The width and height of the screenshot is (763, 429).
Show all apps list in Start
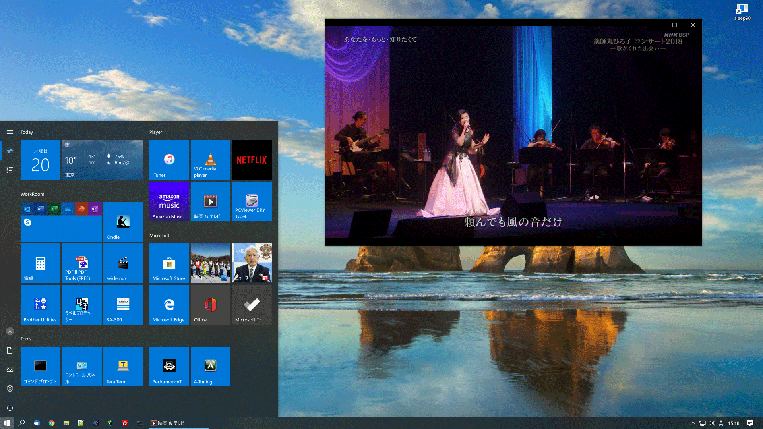pyautogui.click(x=10, y=170)
